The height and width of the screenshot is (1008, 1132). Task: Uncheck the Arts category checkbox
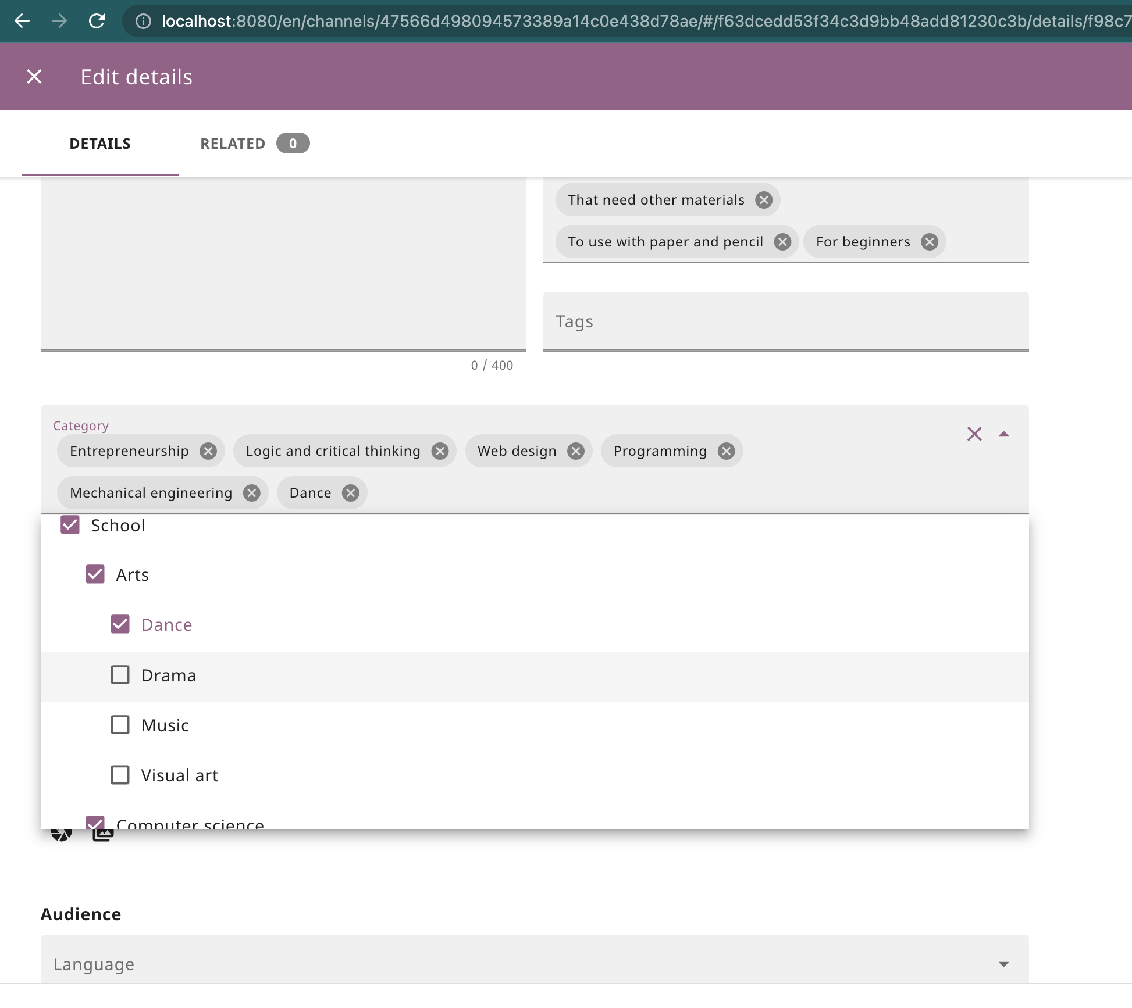(95, 574)
